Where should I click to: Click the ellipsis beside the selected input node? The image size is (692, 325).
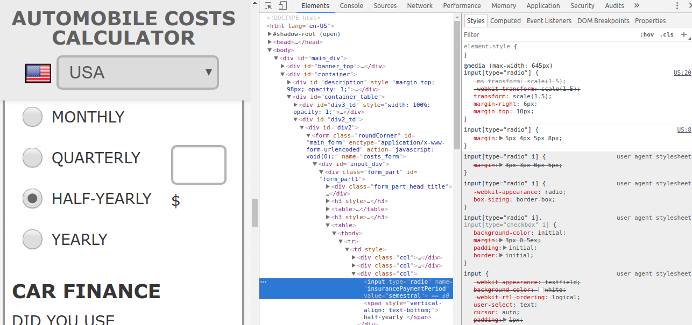pyautogui.click(x=263, y=281)
